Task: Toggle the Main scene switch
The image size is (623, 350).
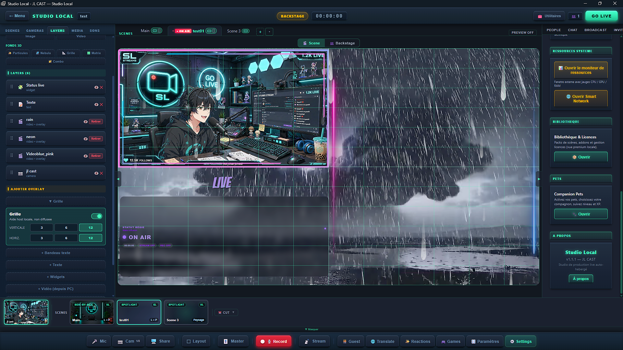Action: click(x=157, y=31)
